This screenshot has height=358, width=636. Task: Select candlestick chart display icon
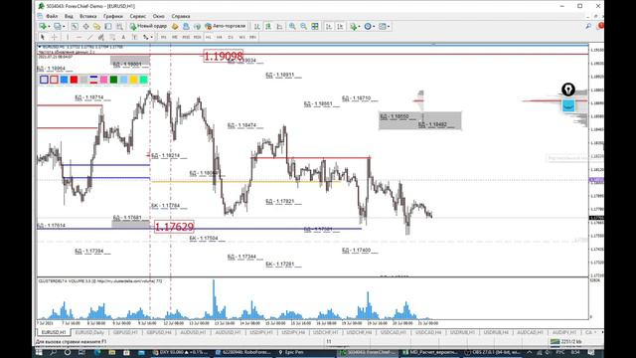(x=268, y=27)
